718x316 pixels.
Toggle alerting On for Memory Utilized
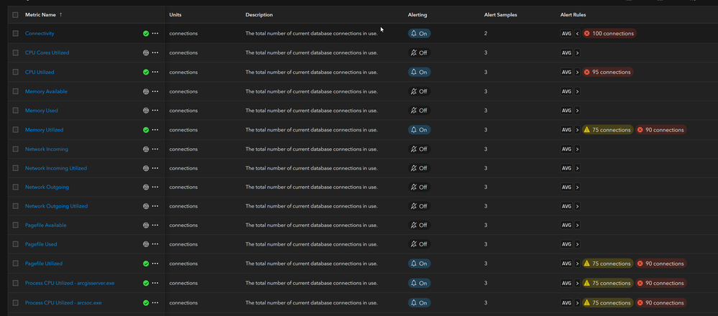419,130
